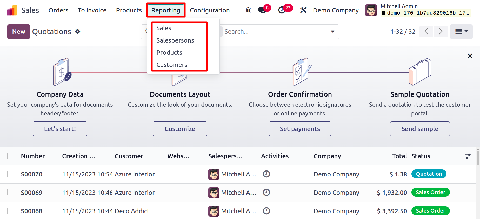Viewport: 480px width, 219px height.
Task: Select Customers in the Reporting dropdown
Action: pyautogui.click(x=172, y=65)
